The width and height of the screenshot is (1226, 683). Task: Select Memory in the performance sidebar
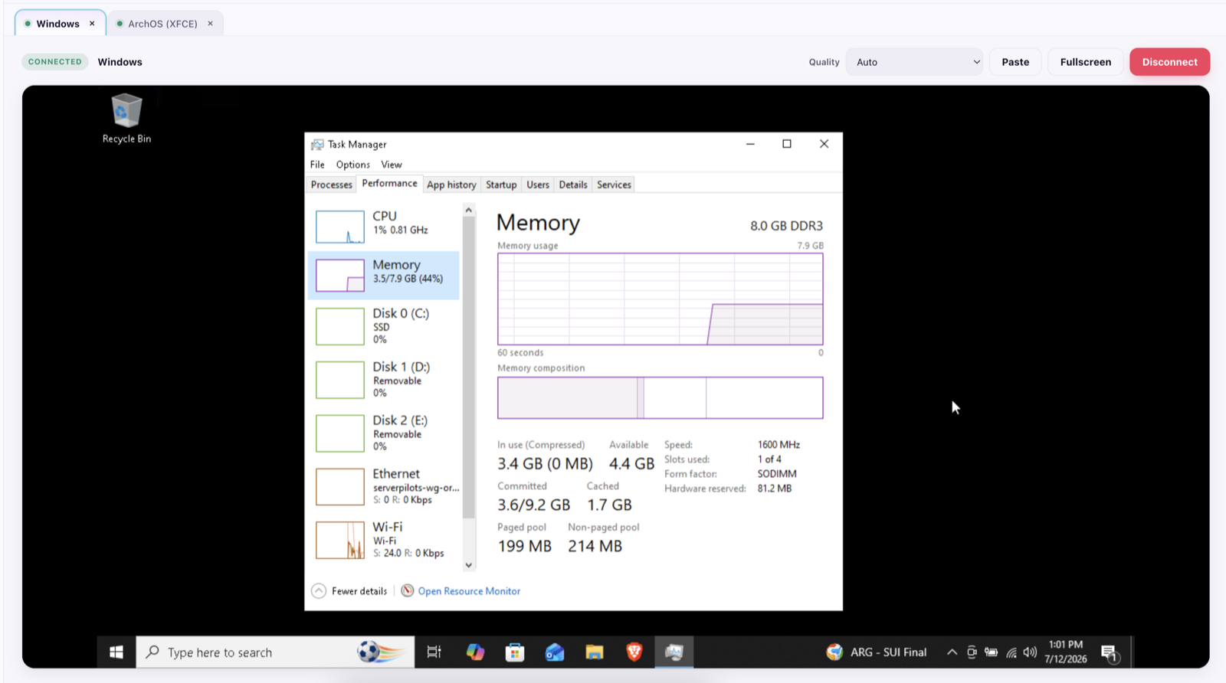point(384,275)
